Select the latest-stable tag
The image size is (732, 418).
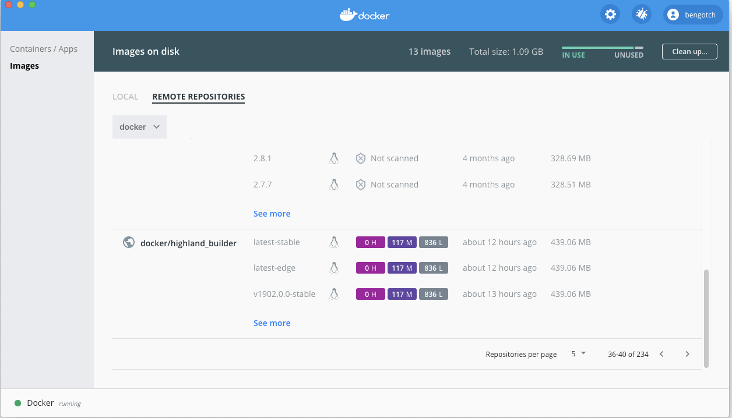tap(277, 242)
